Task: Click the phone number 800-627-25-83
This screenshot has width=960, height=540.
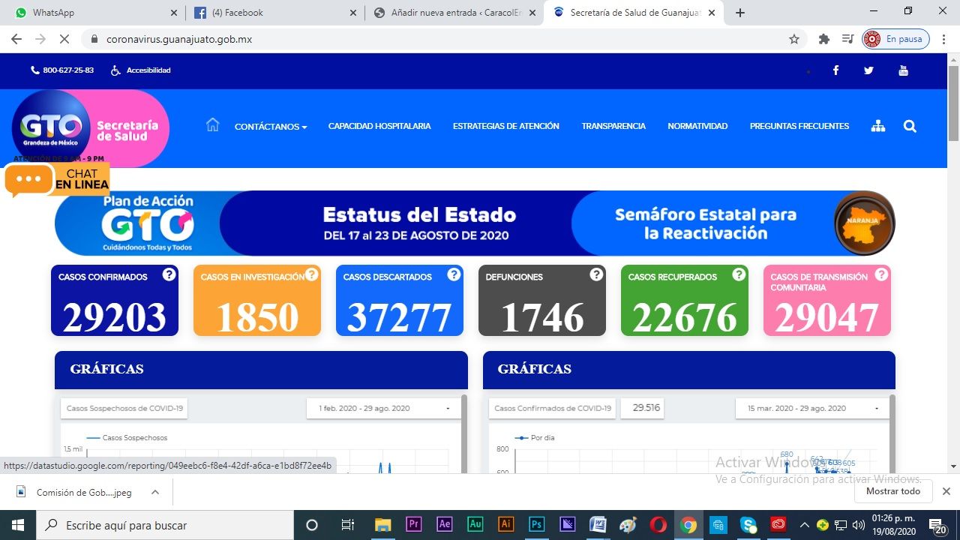Action: coord(62,70)
